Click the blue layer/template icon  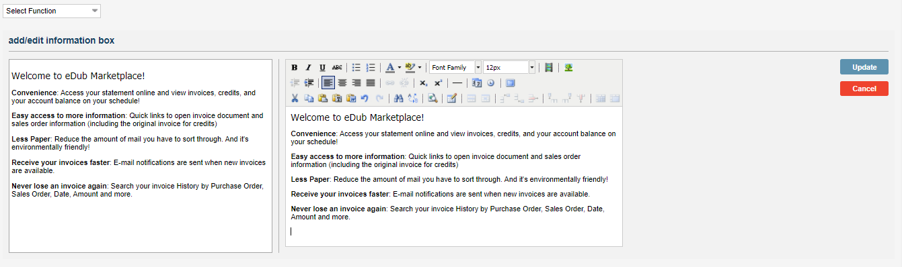tap(510, 83)
